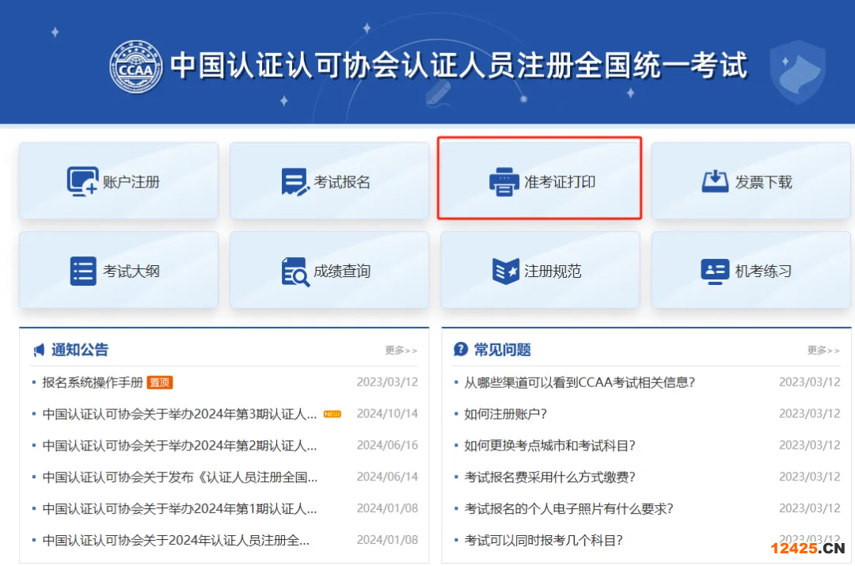Click the CCAA logo emblem

(136, 66)
